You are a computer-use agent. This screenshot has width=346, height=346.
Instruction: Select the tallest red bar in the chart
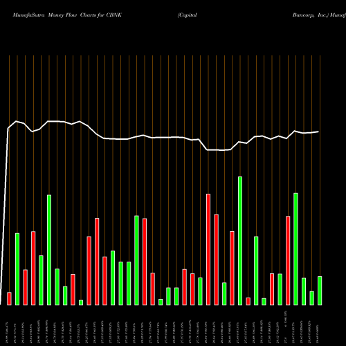[x=208, y=250]
